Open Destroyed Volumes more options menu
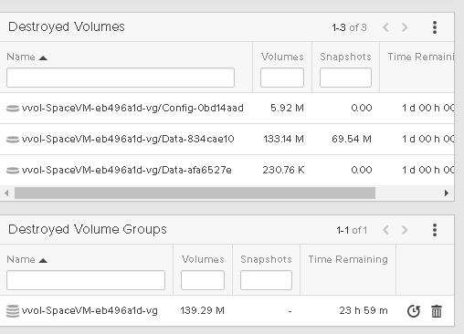The height and width of the screenshot is (334, 464). point(435,27)
